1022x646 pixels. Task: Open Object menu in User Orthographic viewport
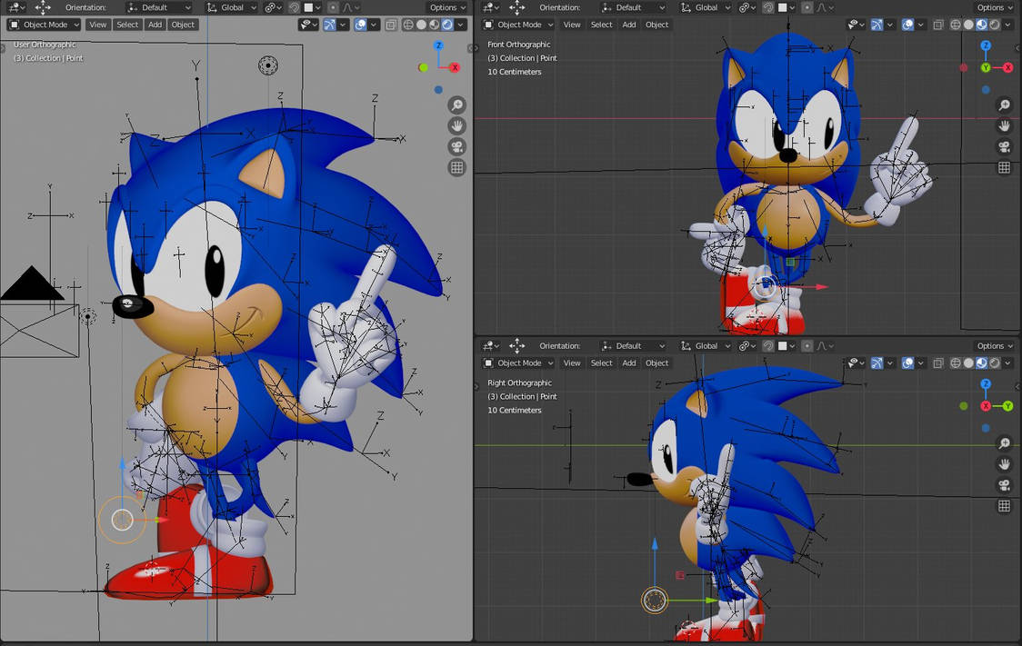pos(183,25)
